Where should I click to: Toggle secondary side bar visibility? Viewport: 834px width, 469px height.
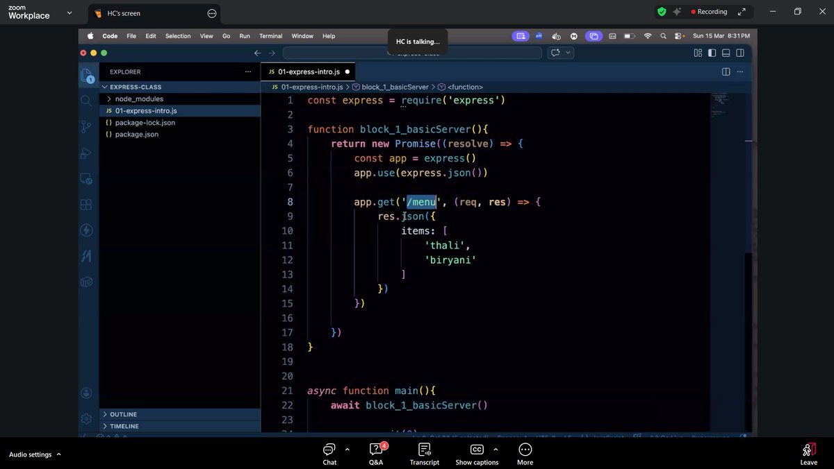point(740,53)
